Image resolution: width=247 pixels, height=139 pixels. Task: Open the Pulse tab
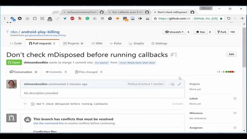(116, 43)
